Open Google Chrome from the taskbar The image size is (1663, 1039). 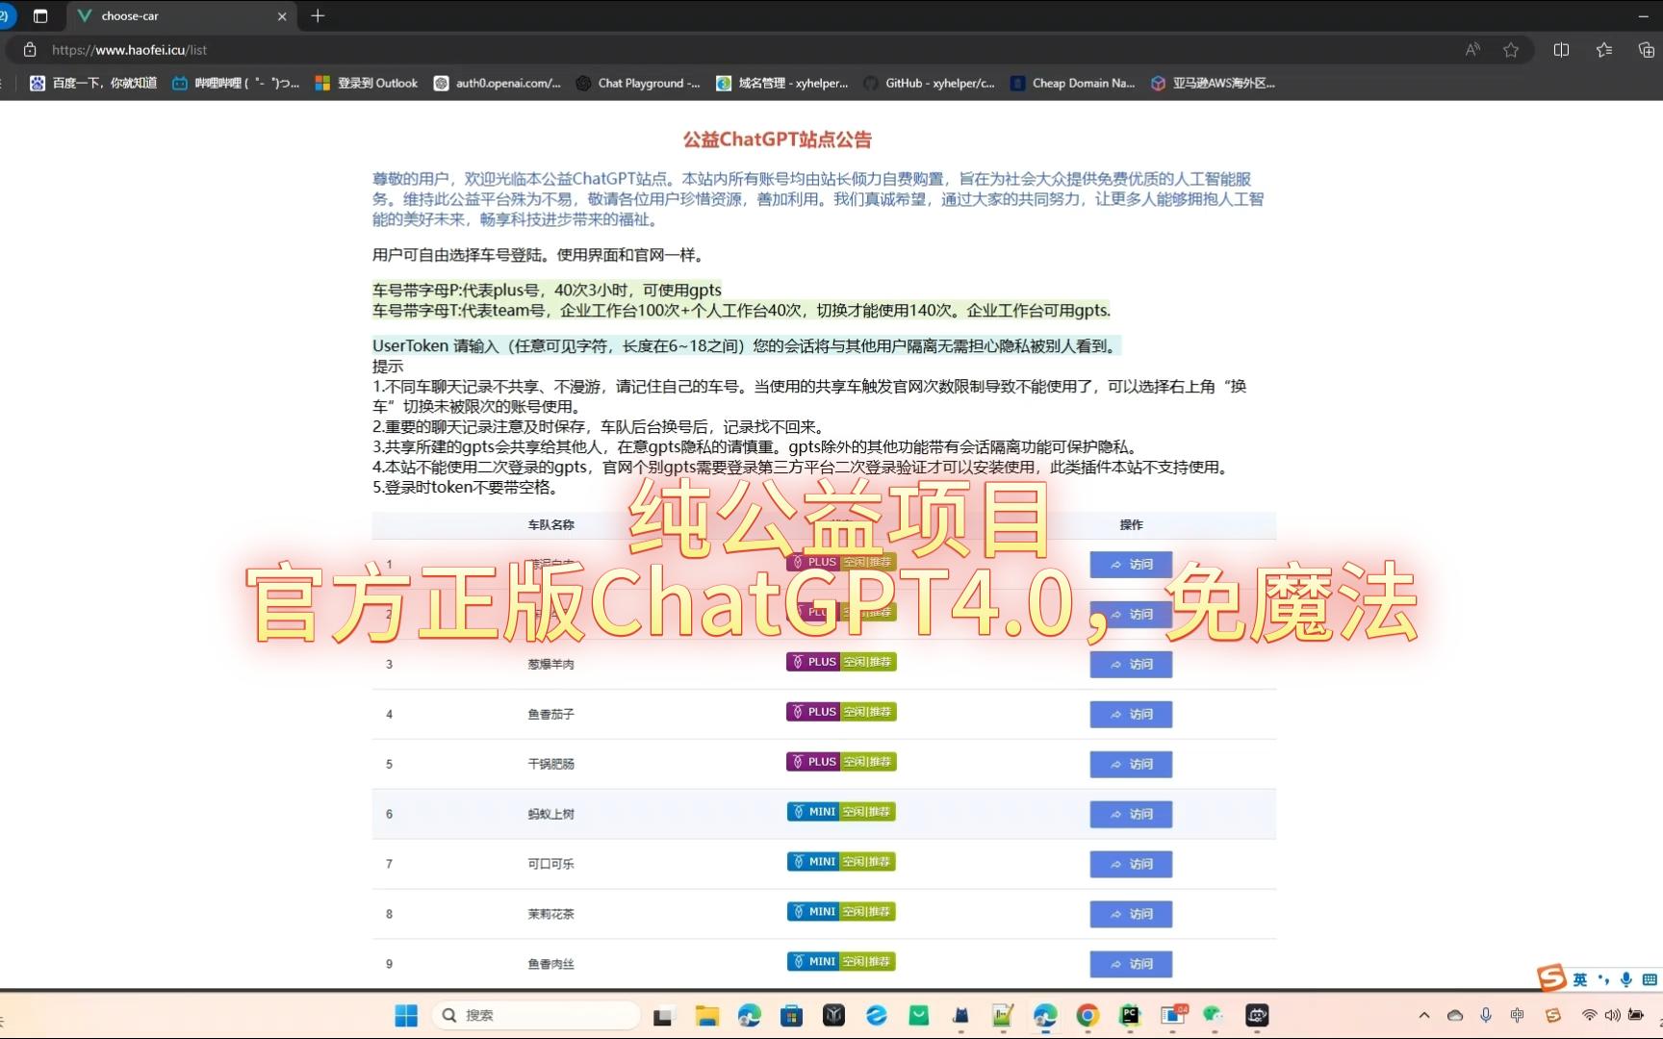(x=1087, y=1016)
